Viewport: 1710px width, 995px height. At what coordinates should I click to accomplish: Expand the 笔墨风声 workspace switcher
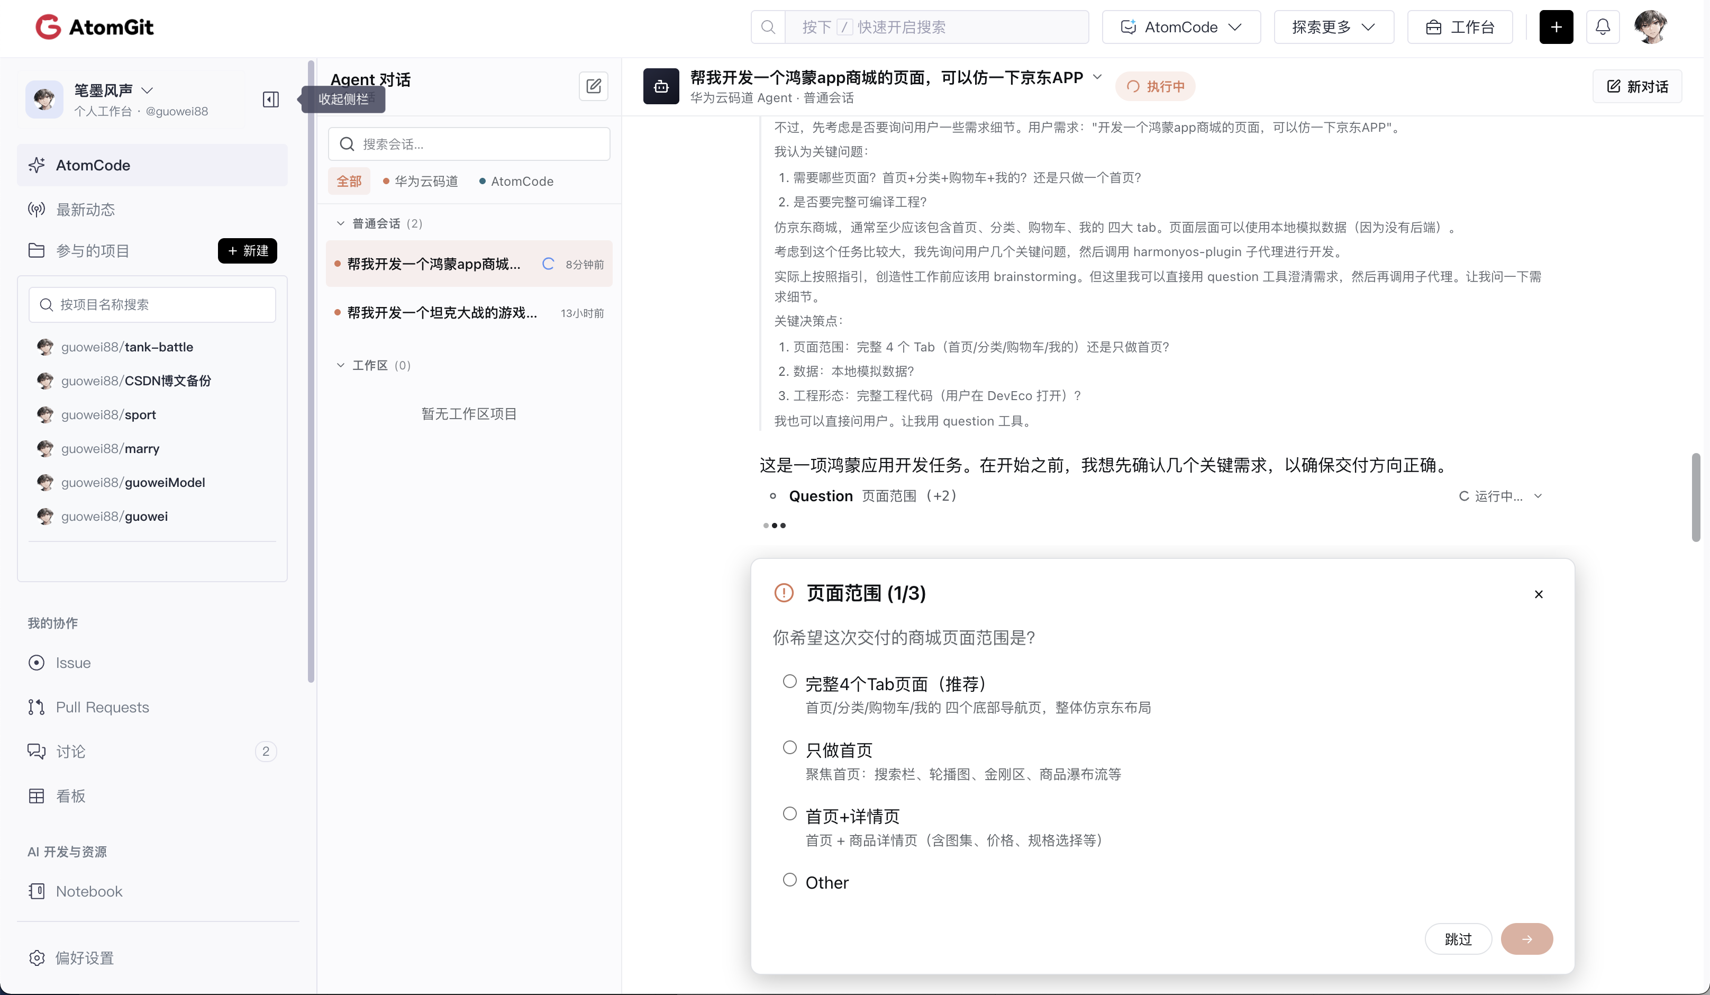147,91
